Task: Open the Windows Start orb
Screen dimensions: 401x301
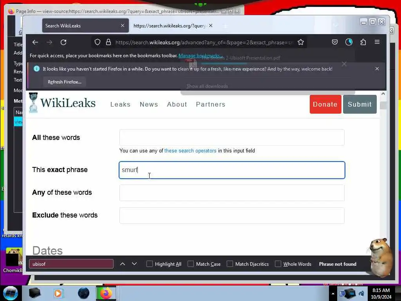Action: tap(10, 293)
